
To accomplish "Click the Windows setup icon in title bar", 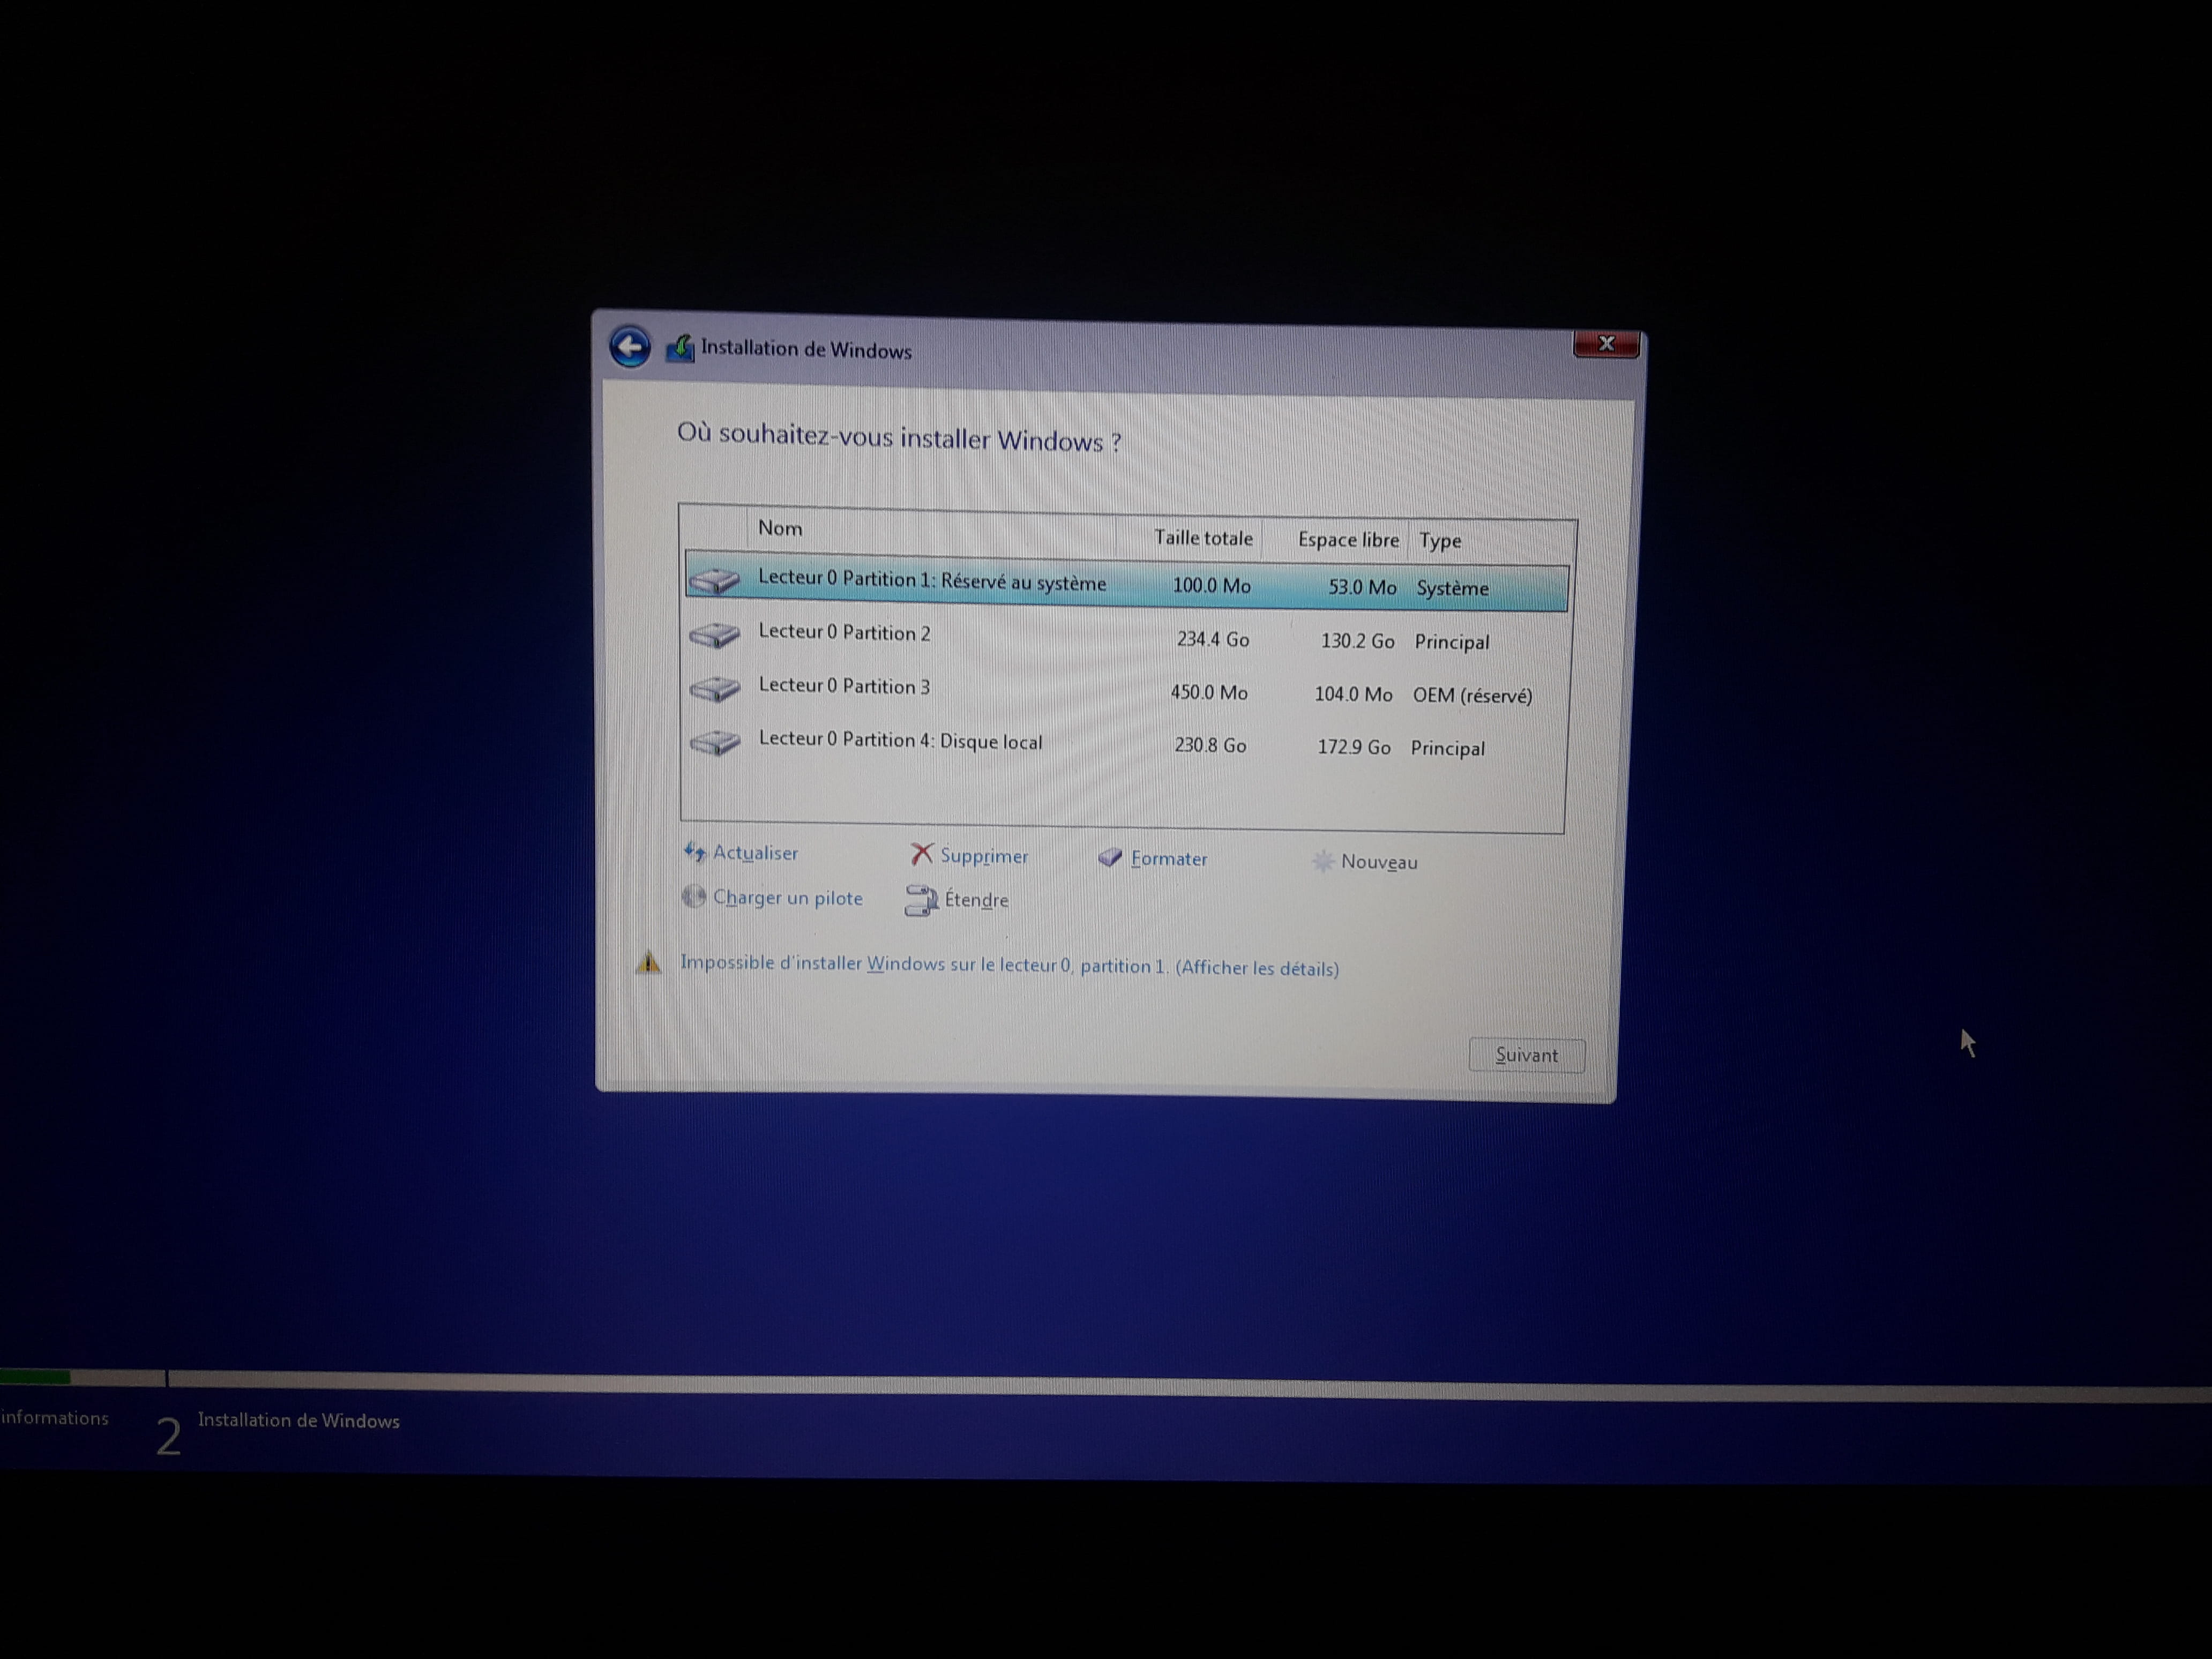I will pyautogui.click(x=680, y=349).
